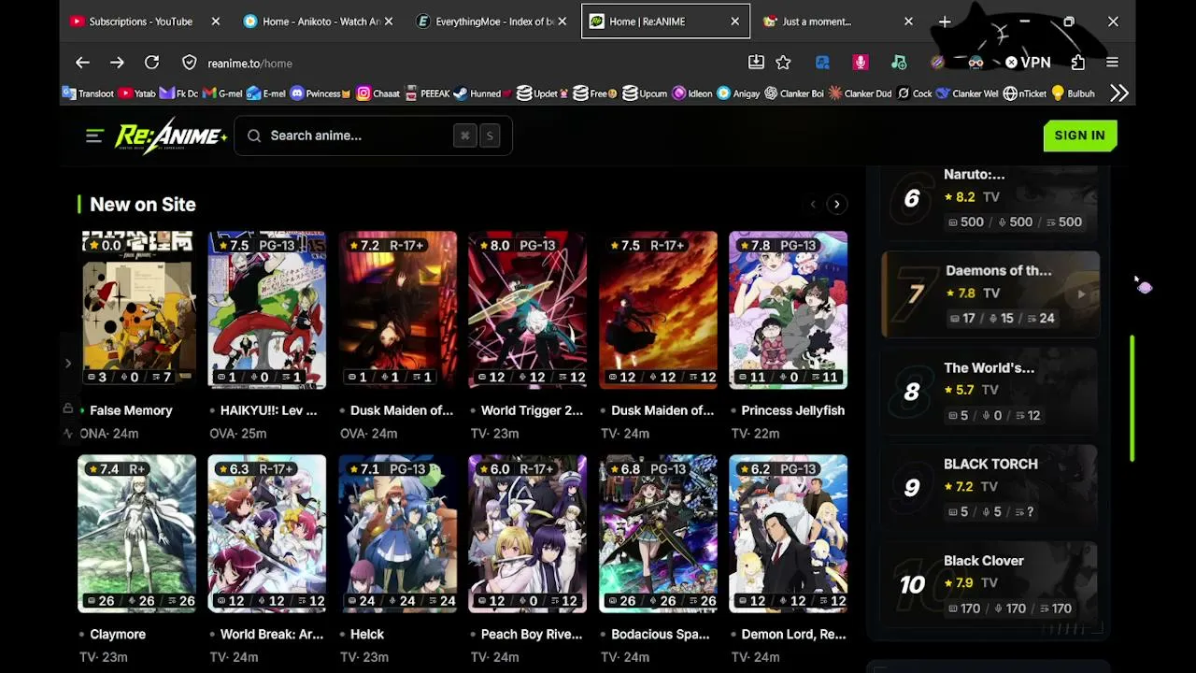Screen dimensions: 1196x673
Task: Open Demon Lord, Re... title link
Action: tap(793, 634)
